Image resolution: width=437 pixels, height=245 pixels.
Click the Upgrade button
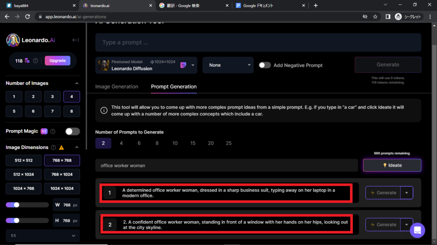(x=57, y=60)
